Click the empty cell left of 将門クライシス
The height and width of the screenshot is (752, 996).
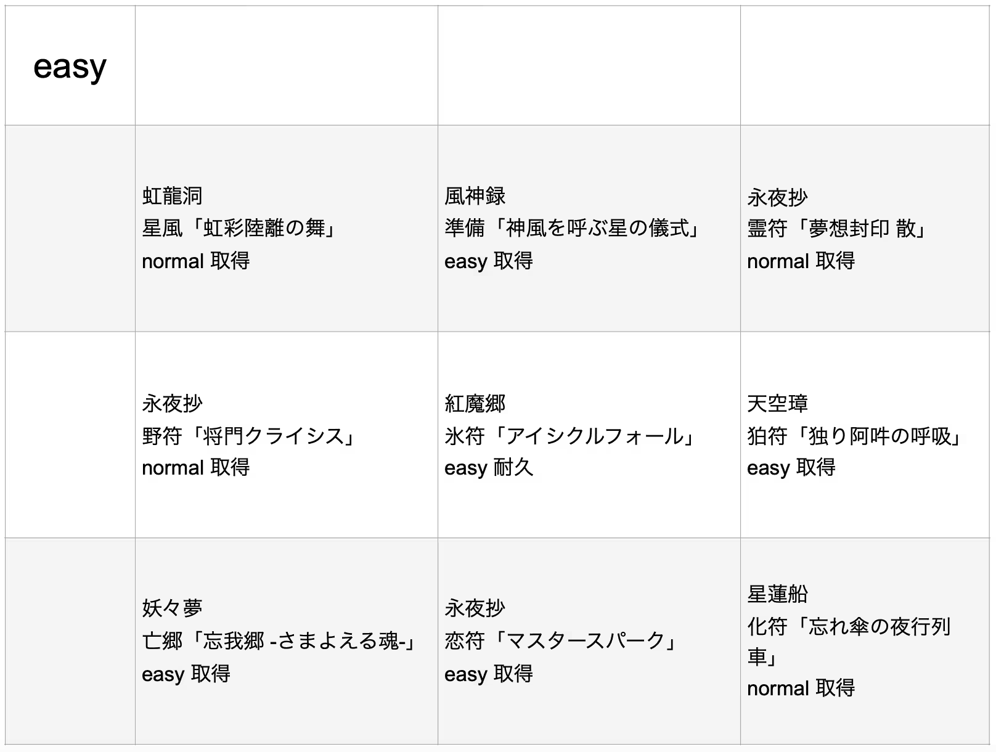point(70,435)
